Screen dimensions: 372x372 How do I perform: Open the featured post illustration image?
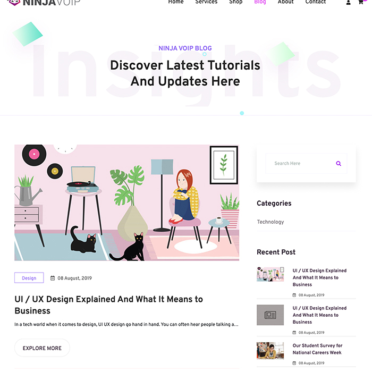coord(126,202)
